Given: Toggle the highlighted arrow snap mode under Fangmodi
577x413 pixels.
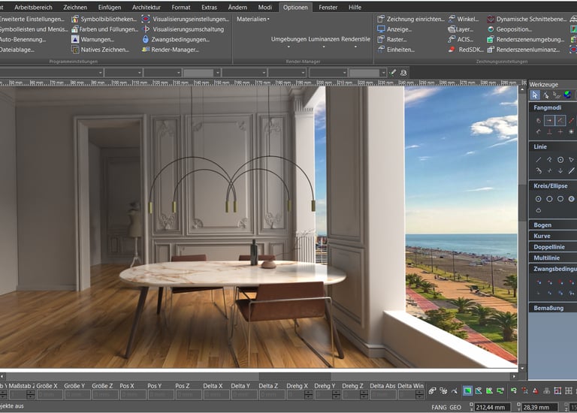Looking at the screenshot, I should click(x=549, y=121).
